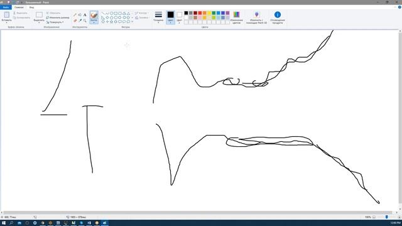Click the zoom slider thumb
The image size is (402, 226).
click(x=387, y=217)
